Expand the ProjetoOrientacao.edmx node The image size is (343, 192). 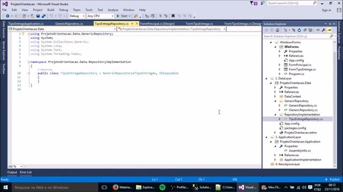pos(275,133)
